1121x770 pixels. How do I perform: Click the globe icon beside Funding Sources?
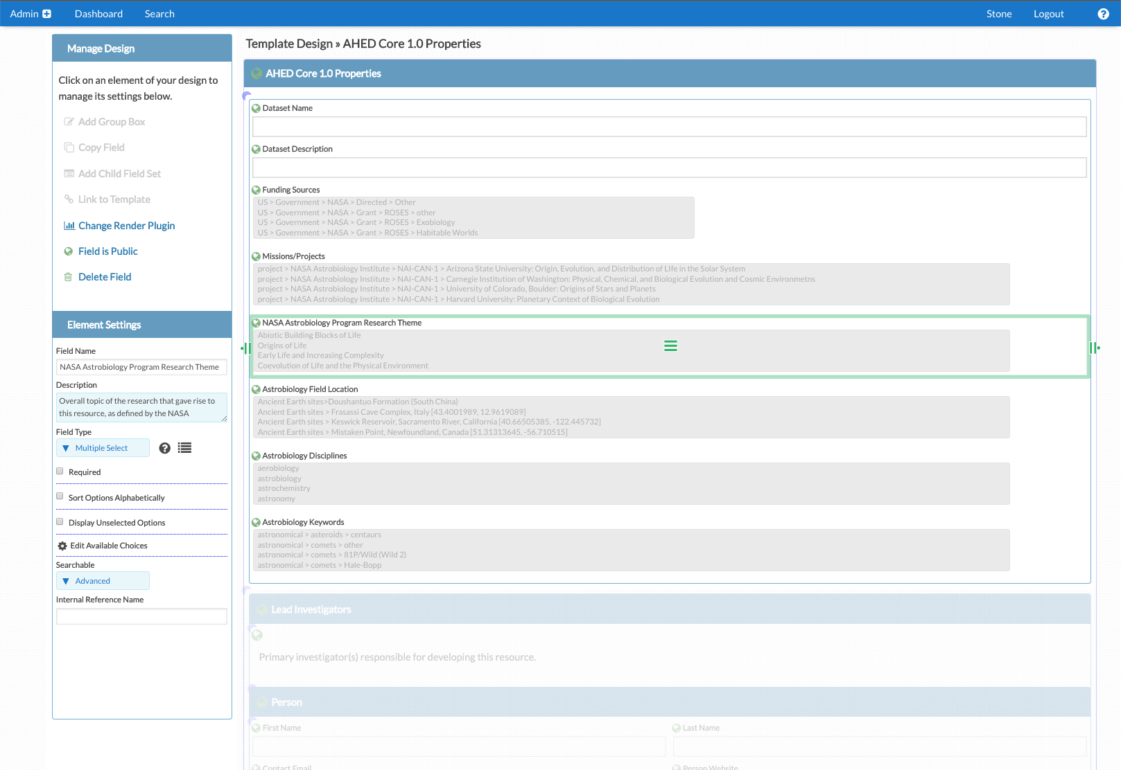256,190
